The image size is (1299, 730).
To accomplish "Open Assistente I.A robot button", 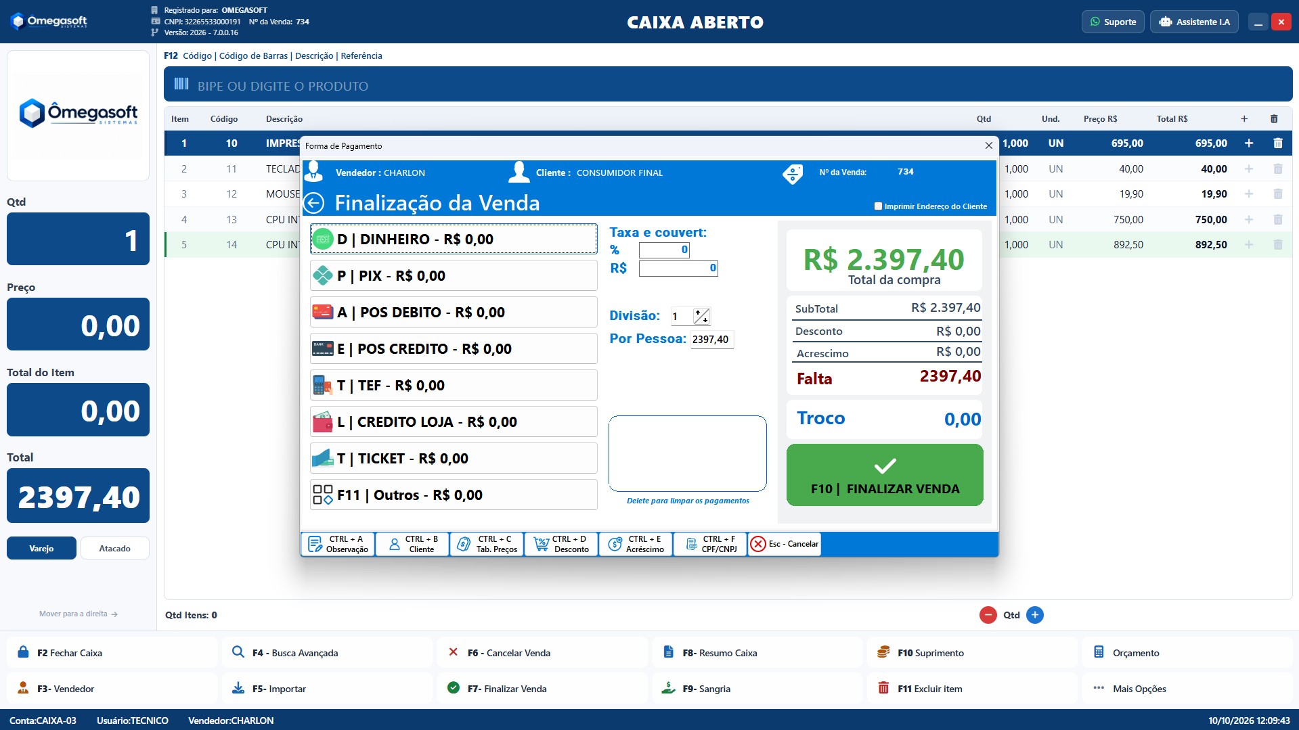I will tap(1194, 22).
